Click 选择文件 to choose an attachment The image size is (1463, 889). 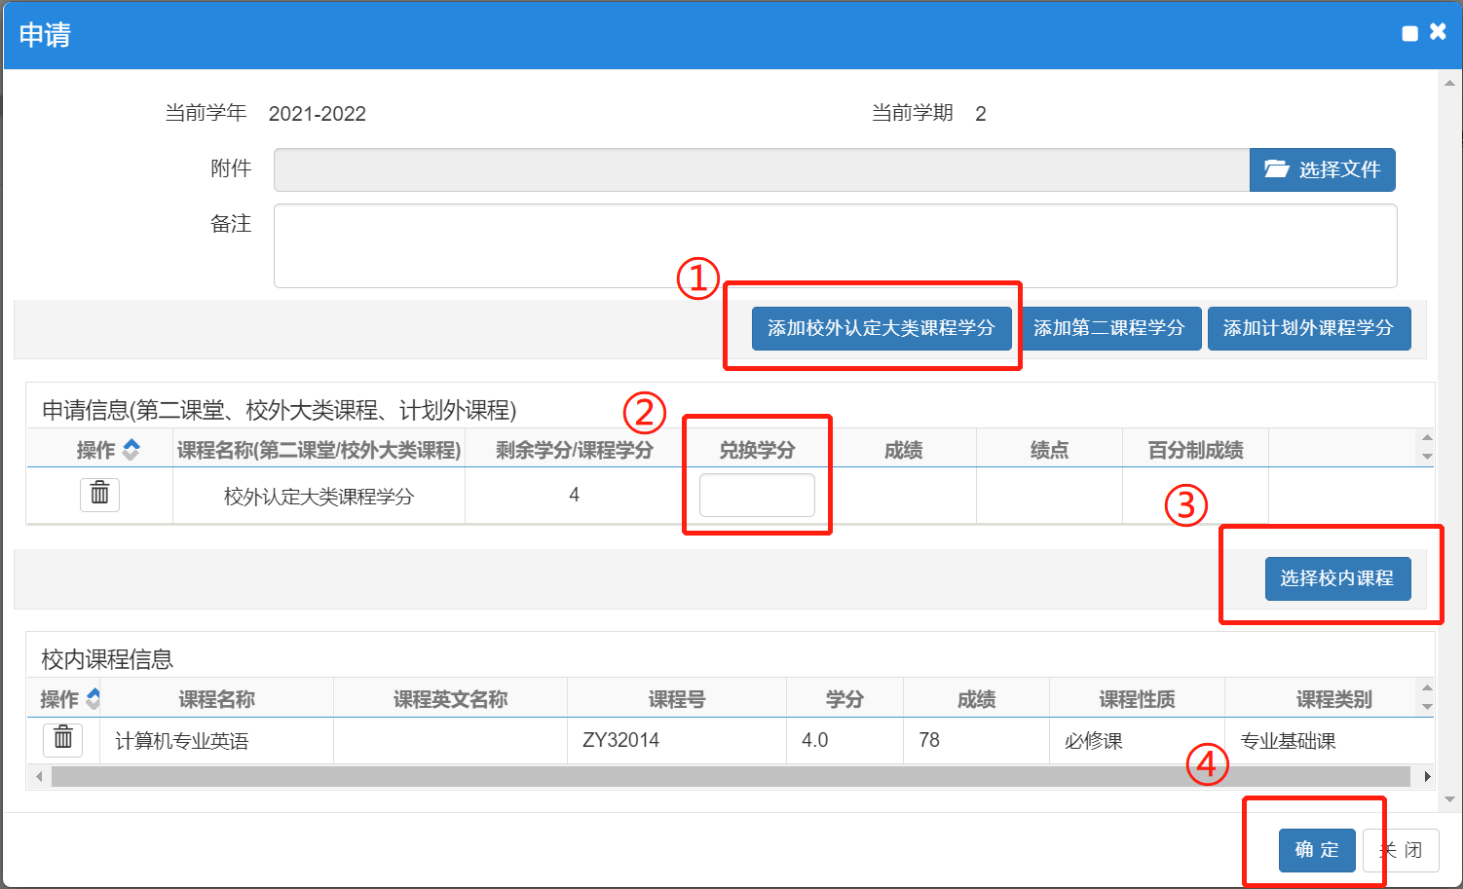(x=1322, y=169)
